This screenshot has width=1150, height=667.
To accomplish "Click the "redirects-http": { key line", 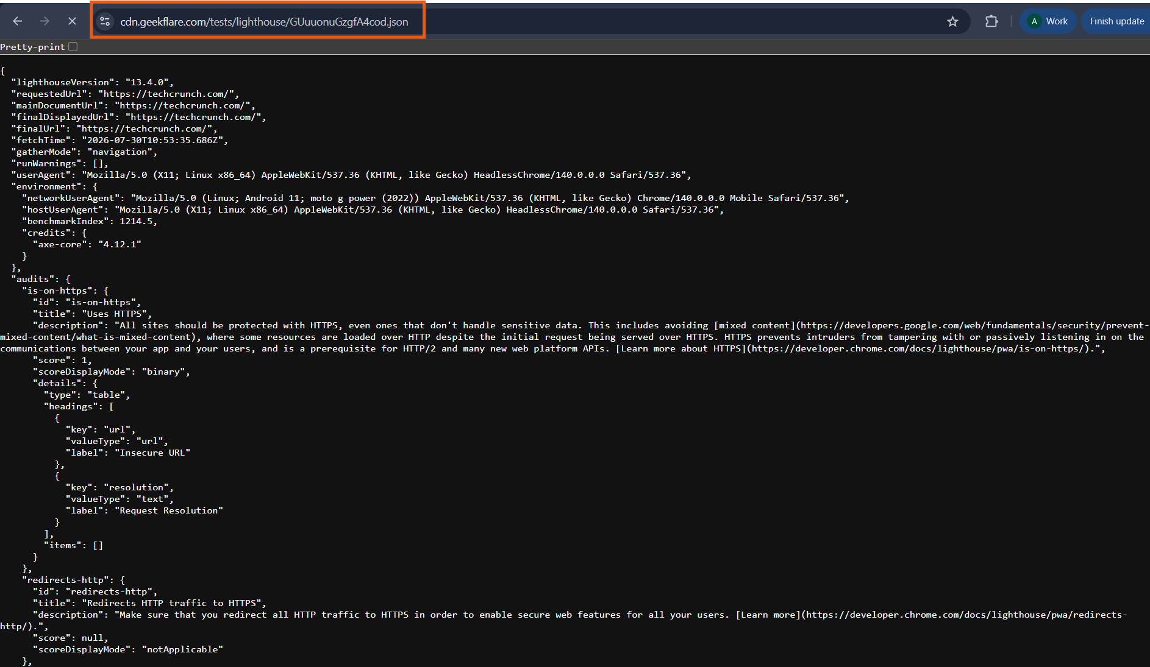I will [73, 580].
